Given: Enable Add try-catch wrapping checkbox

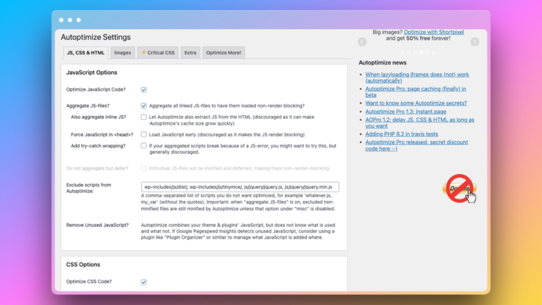Looking at the screenshot, I should coord(144,146).
